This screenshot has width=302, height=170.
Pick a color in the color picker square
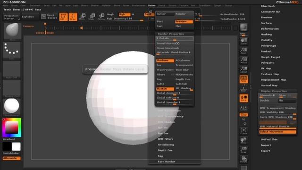tap(11, 127)
